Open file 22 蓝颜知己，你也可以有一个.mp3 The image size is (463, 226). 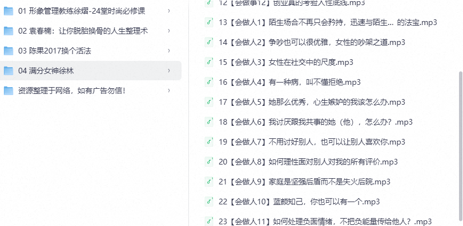point(299,202)
